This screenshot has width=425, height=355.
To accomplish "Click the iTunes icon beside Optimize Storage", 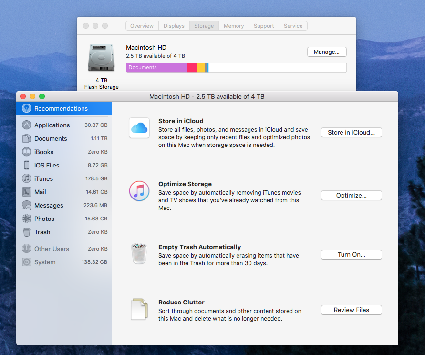I will [x=139, y=191].
